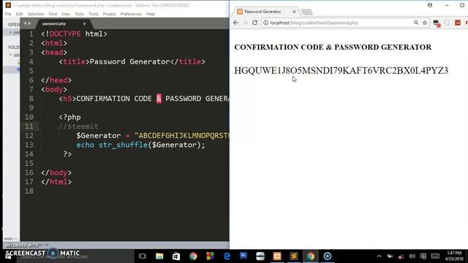The image size is (468, 263).
Task: Click the round grey extension icon
Action: [447, 23]
